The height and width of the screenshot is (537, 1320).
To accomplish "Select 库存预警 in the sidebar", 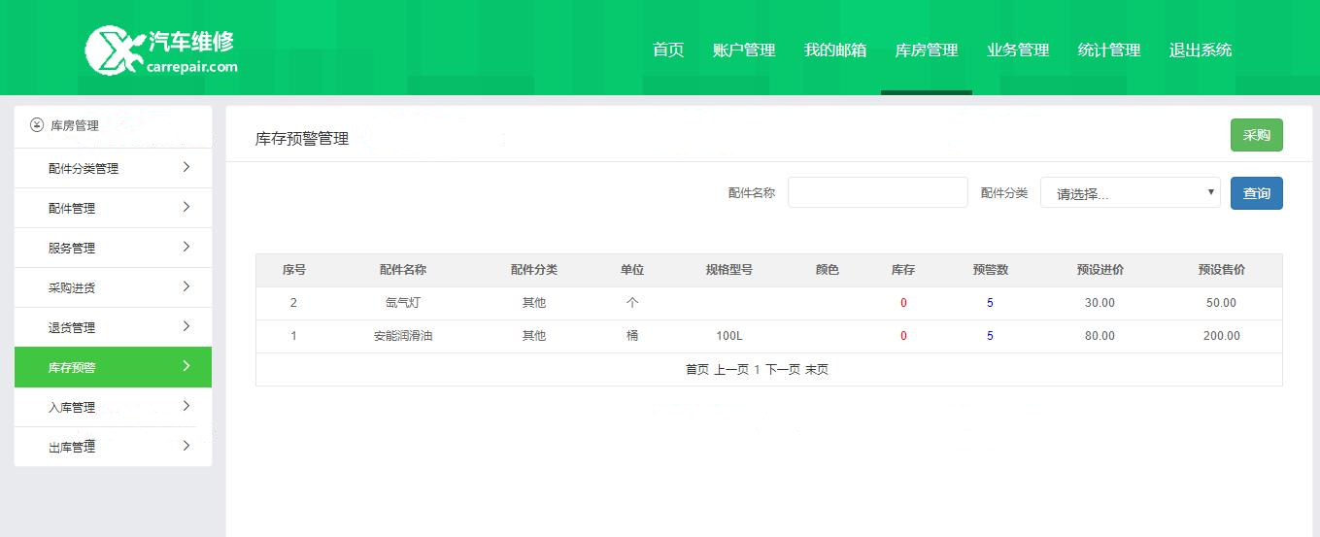I will click(113, 367).
